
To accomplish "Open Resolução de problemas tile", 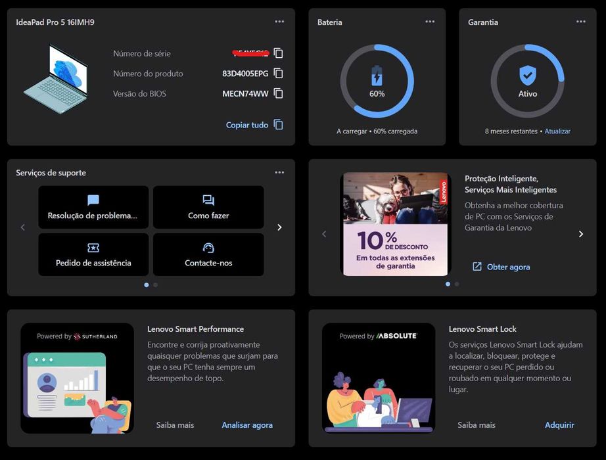I will pyautogui.click(x=93, y=207).
